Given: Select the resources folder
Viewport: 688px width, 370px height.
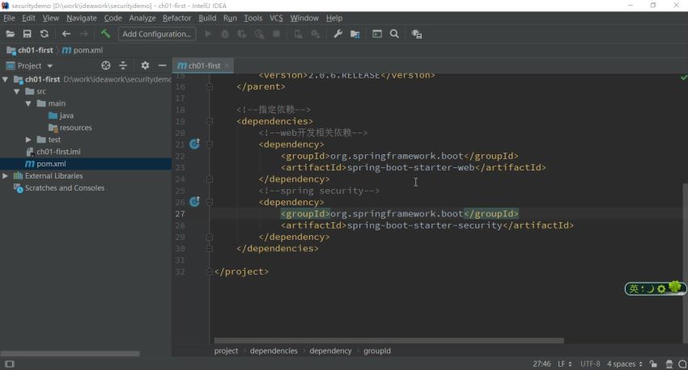Looking at the screenshot, I should pos(70,128).
